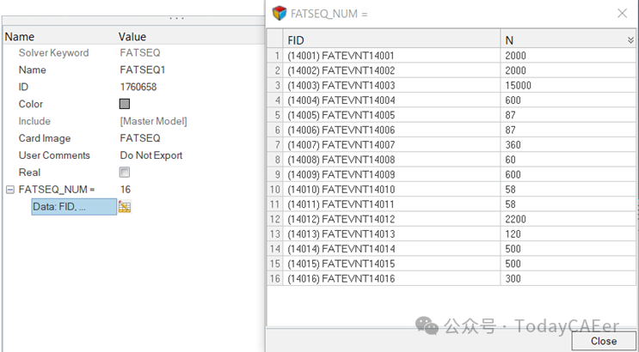
Task: Click the FATSEQ_NUM value 16
Action: [126, 190]
